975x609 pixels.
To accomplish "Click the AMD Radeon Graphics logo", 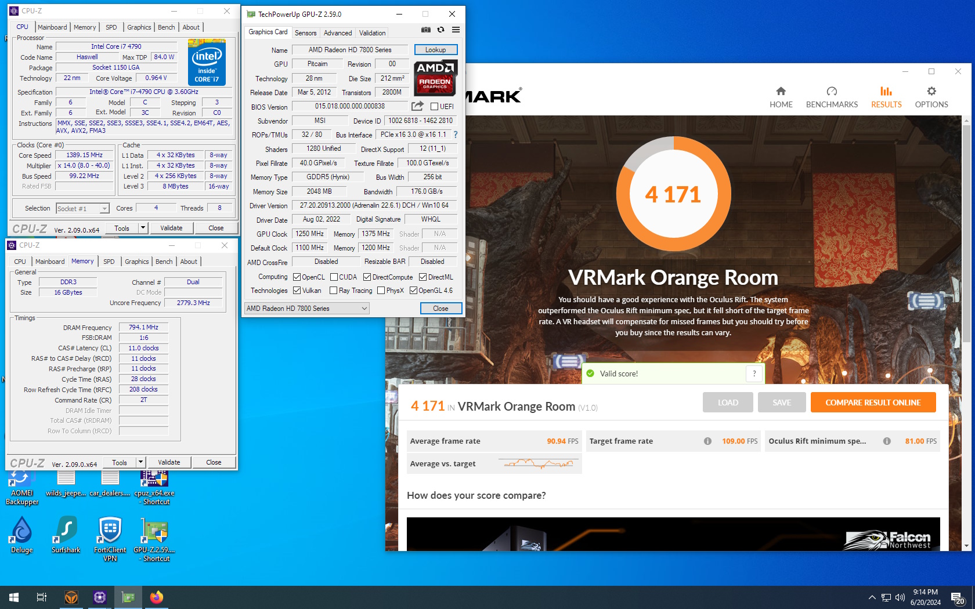I will (436, 78).
